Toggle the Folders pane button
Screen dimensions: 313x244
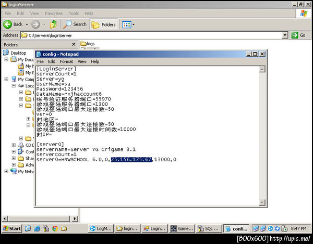[104, 24]
